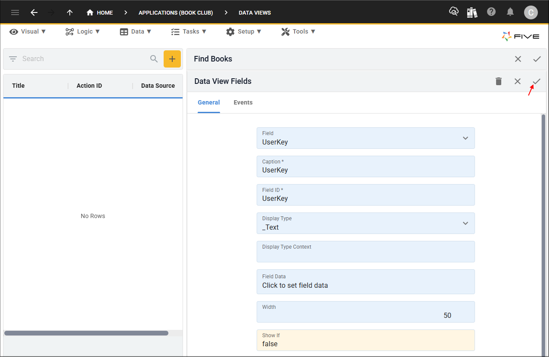Open the help question mark icon

click(x=491, y=12)
